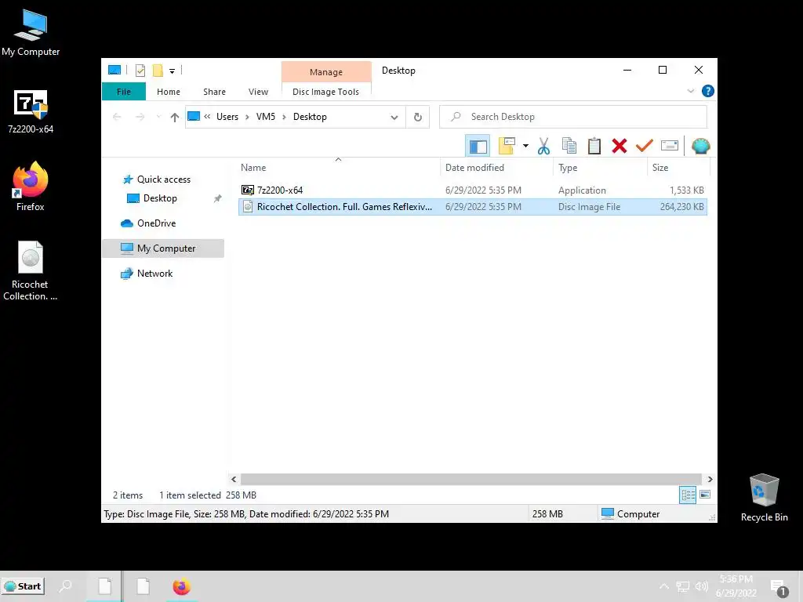Click the horizontal scrollbar track
This screenshot has height=602, width=803.
pyautogui.click(x=471, y=479)
